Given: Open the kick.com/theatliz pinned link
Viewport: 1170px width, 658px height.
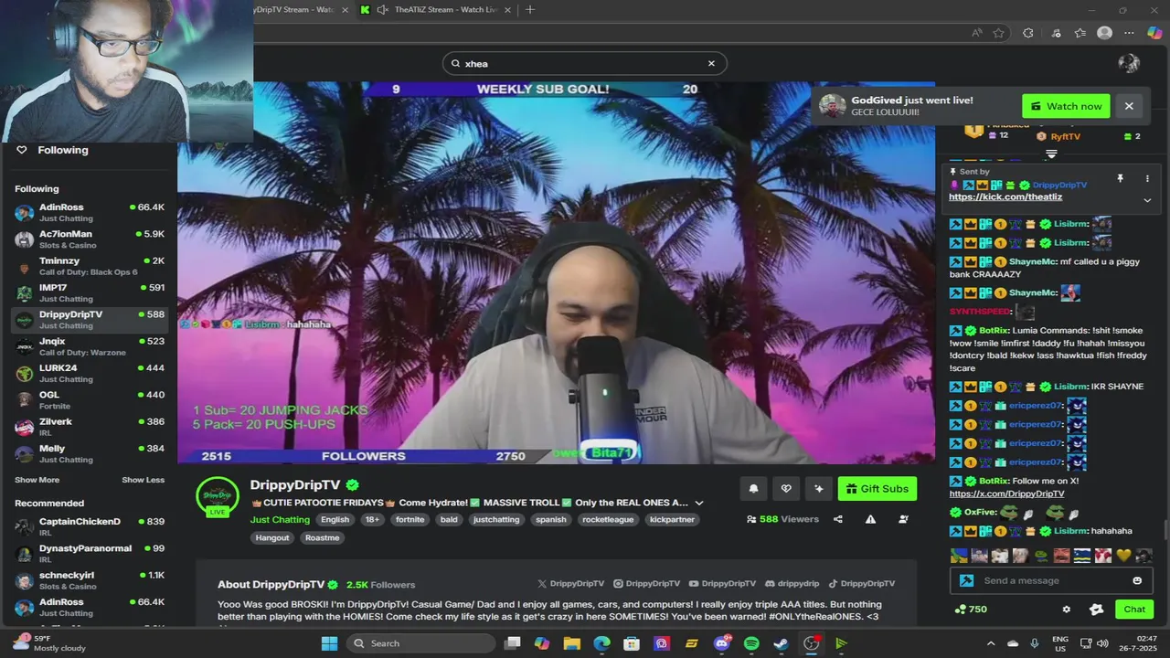Looking at the screenshot, I should (x=1005, y=196).
